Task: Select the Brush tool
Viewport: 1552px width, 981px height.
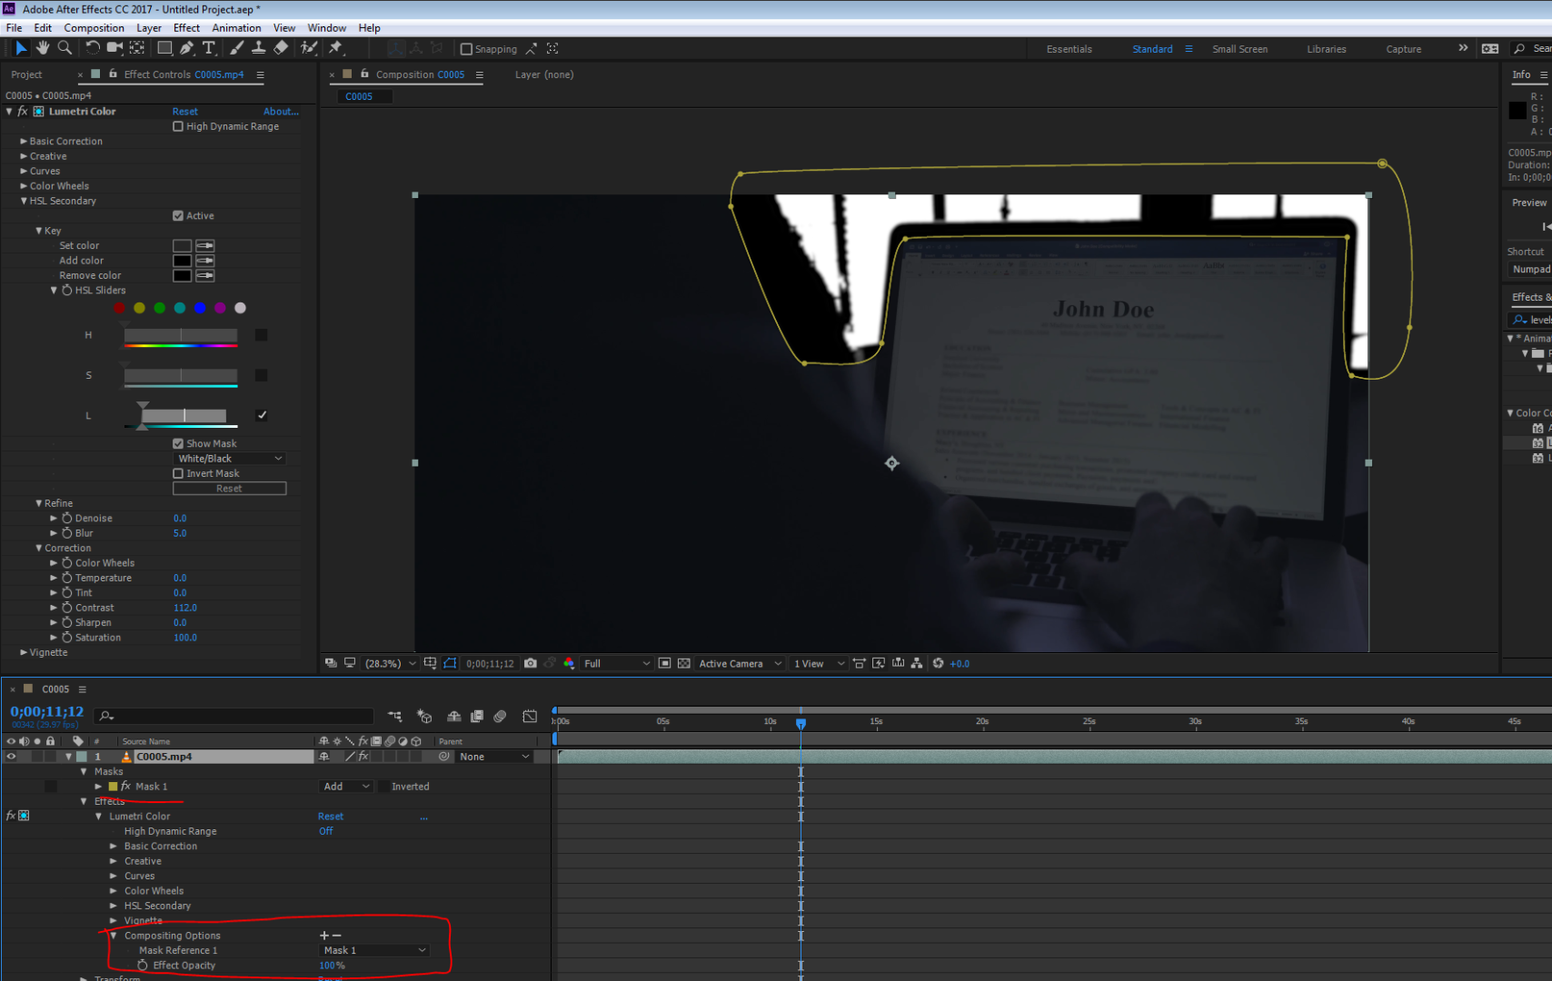Action: pos(236,48)
